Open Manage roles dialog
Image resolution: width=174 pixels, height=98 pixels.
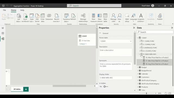[x=113, y=18]
